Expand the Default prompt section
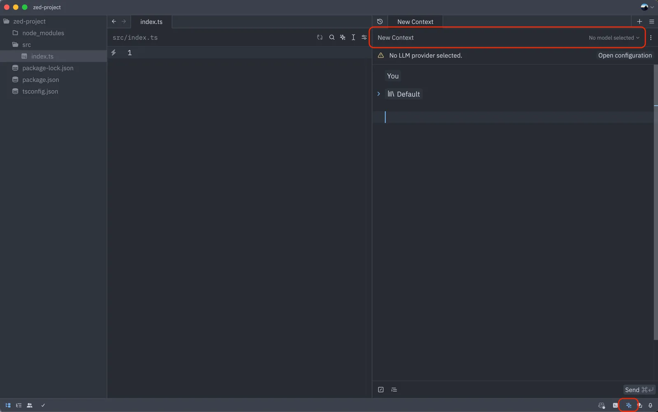 379,94
